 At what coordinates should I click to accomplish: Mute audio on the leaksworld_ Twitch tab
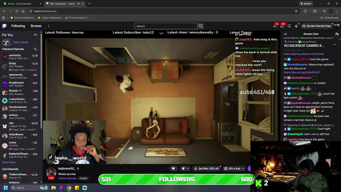pos(78,4)
